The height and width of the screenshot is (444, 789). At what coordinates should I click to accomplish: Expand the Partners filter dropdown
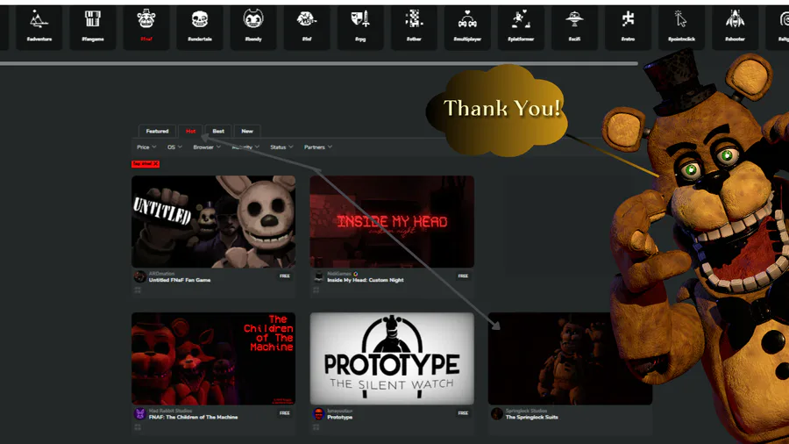tap(318, 147)
